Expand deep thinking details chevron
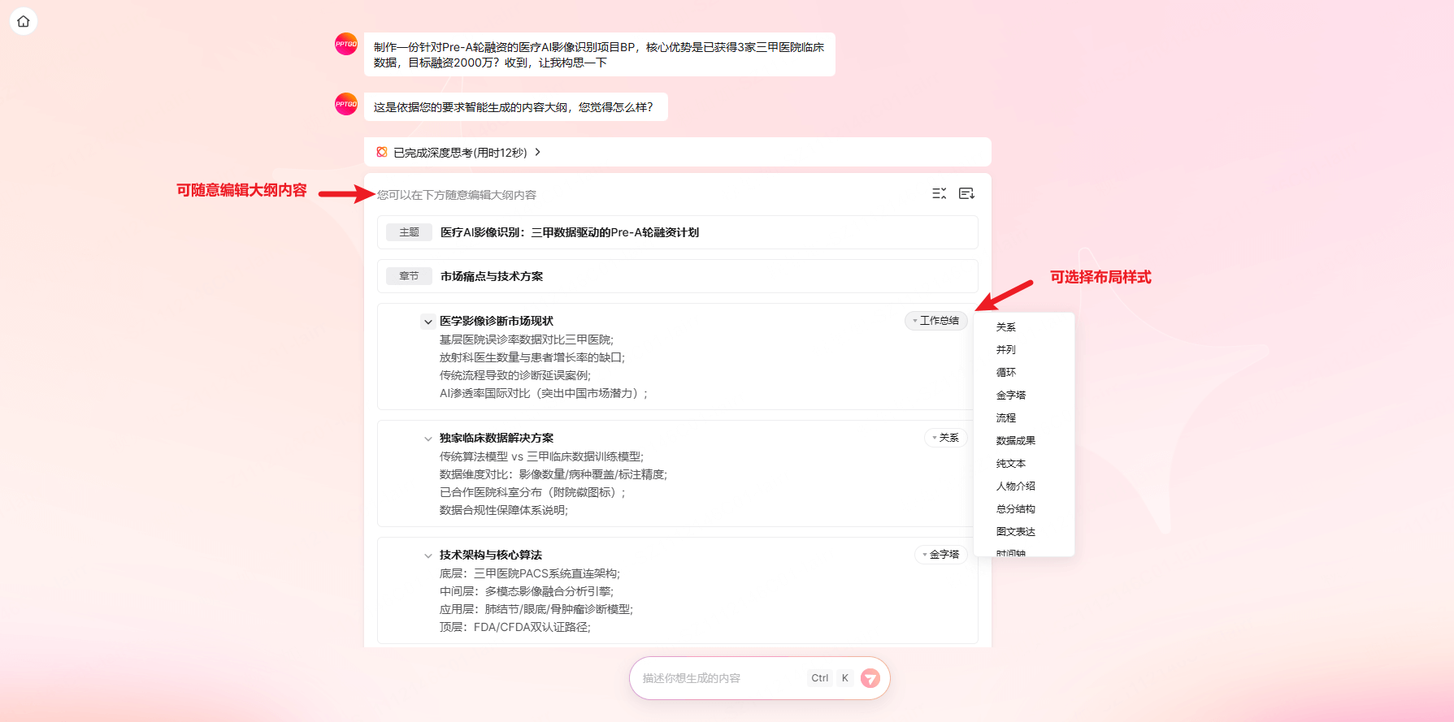This screenshot has height=722, width=1454. (x=537, y=152)
